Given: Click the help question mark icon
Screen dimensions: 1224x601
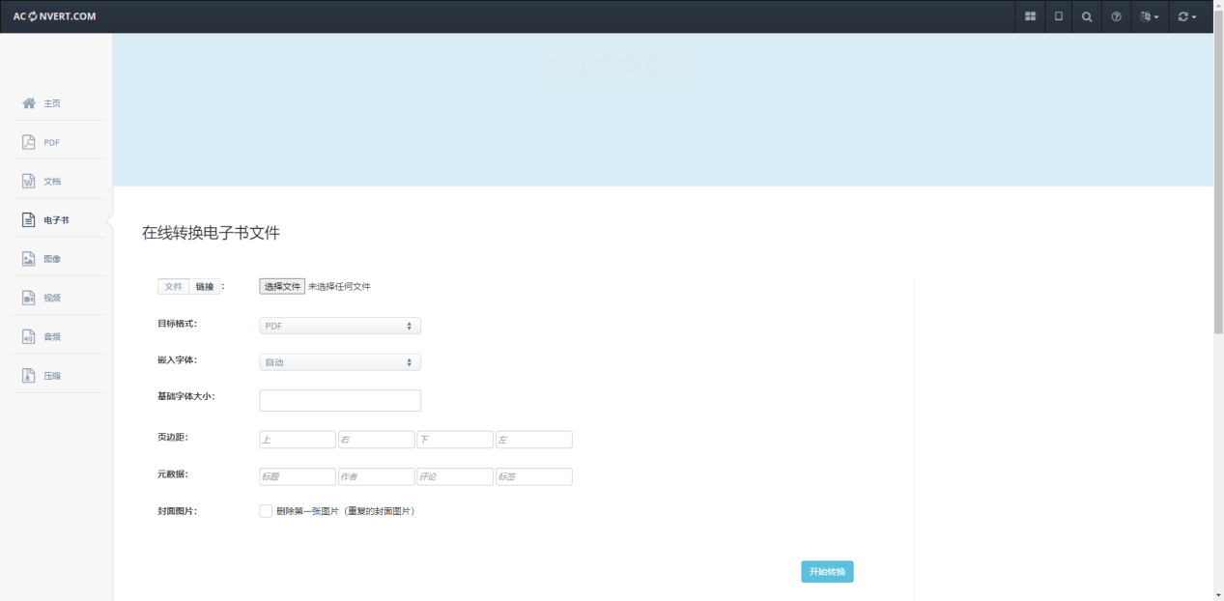Looking at the screenshot, I should click(x=1116, y=16).
